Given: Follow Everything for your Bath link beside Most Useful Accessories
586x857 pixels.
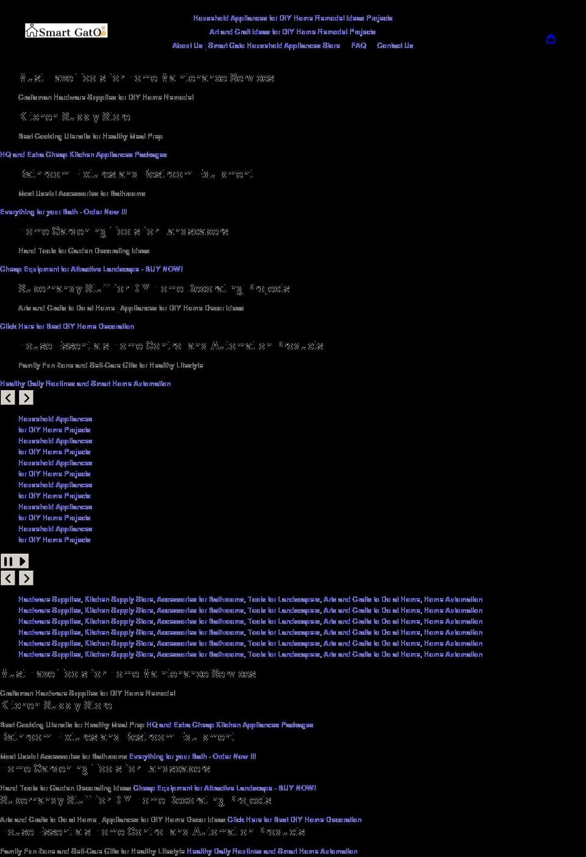Looking at the screenshot, I should click(192, 756).
